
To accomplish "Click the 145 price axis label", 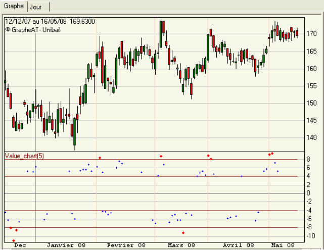I will point(311,120).
